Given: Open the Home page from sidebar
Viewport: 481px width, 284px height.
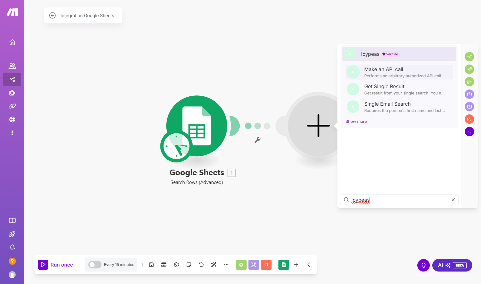Looking at the screenshot, I should point(12,42).
